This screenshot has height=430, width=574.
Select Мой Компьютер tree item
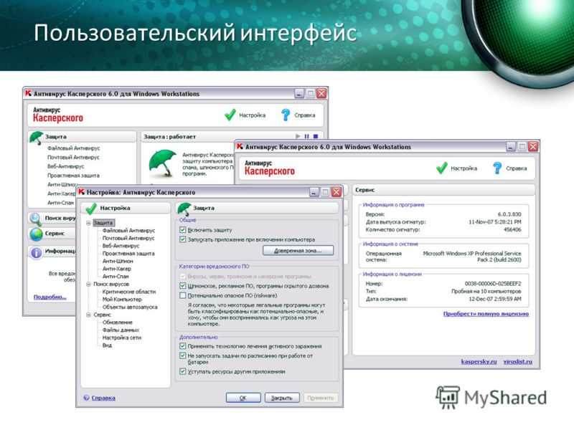click(x=122, y=300)
